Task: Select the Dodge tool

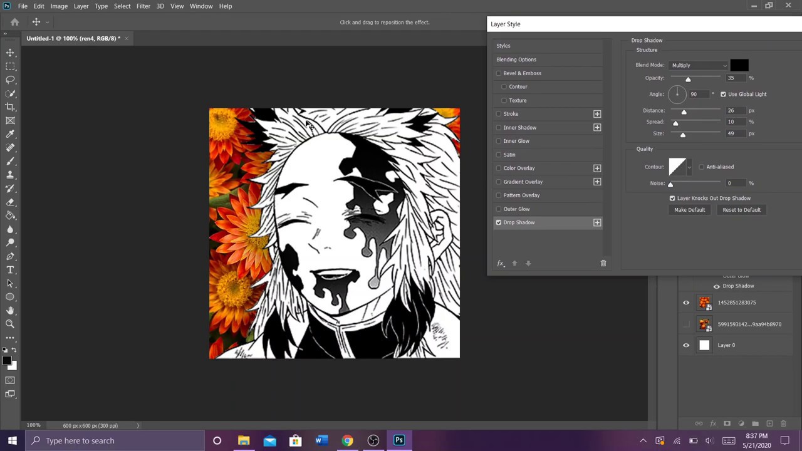Action: pos(10,242)
